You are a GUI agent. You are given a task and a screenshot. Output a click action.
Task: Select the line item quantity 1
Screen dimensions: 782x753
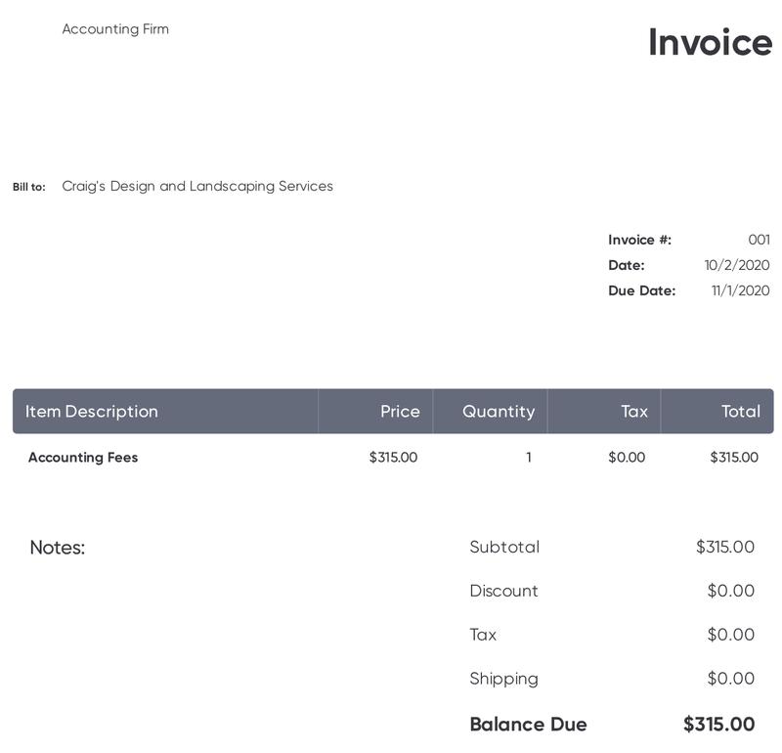[529, 458]
